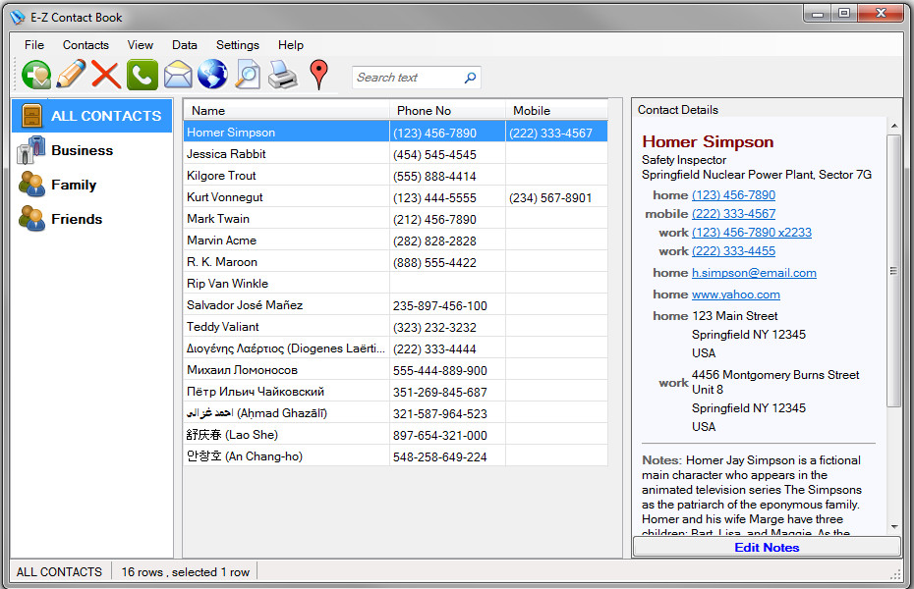Screen dimensions: 914x589
Task: Click the Homer Simpson heading in Contact Details
Action: click(708, 141)
